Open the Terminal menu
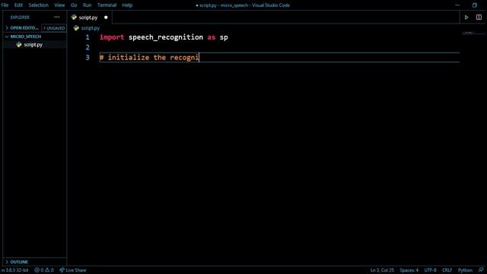Viewport: 487px width, 274px height. tap(107, 5)
